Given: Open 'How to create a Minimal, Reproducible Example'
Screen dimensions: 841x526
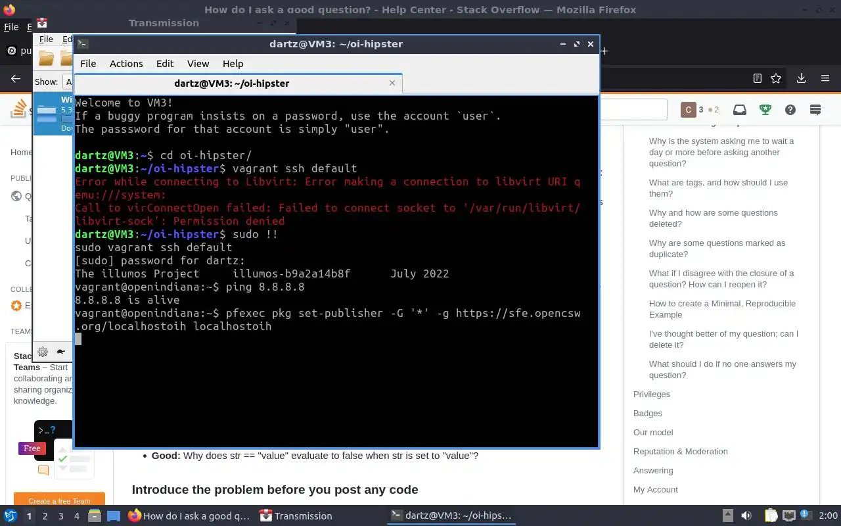Looking at the screenshot, I should (x=722, y=309).
